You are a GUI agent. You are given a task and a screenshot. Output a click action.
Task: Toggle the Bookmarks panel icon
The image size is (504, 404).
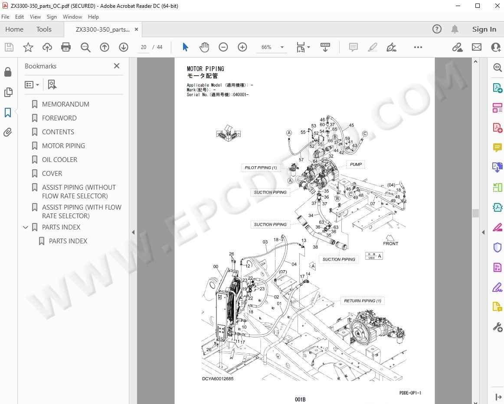pyautogui.click(x=8, y=113)
